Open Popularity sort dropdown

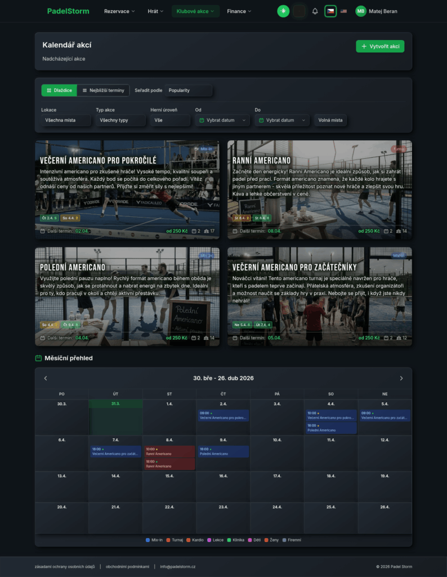[x=189, y=90]
